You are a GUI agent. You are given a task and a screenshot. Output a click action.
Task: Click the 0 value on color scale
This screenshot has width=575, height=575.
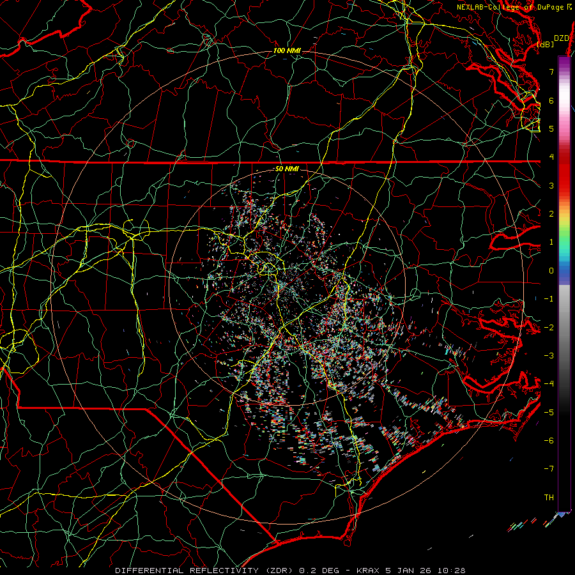pyautogui.click(x=551, y=271)
